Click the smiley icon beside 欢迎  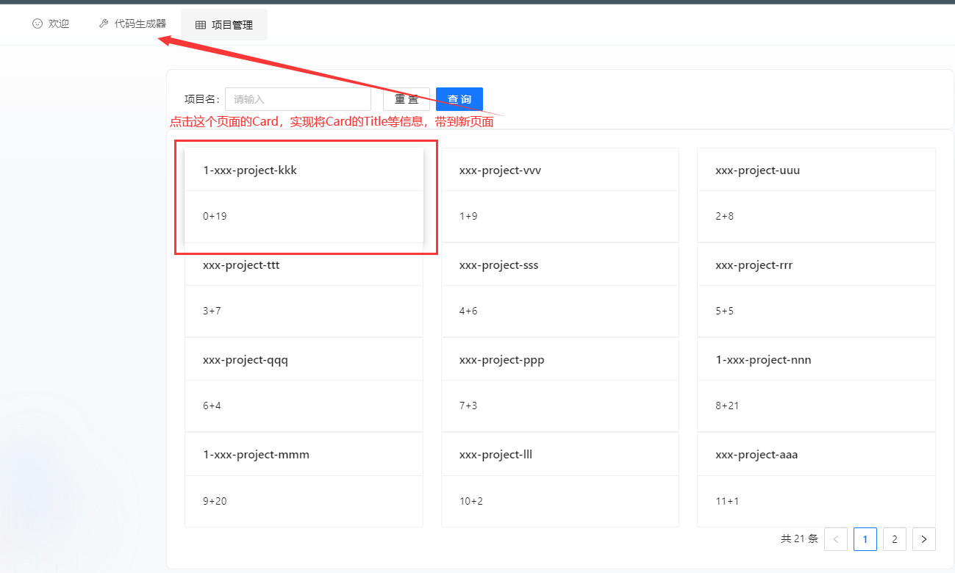(x=37, y=24)
